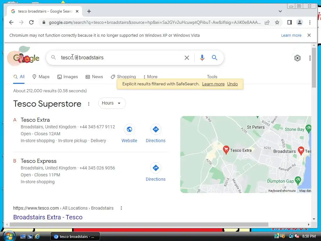321x241 pixels.
Task: Click Tesco Extra pin on the map
Action: click(x=226, y=150)
